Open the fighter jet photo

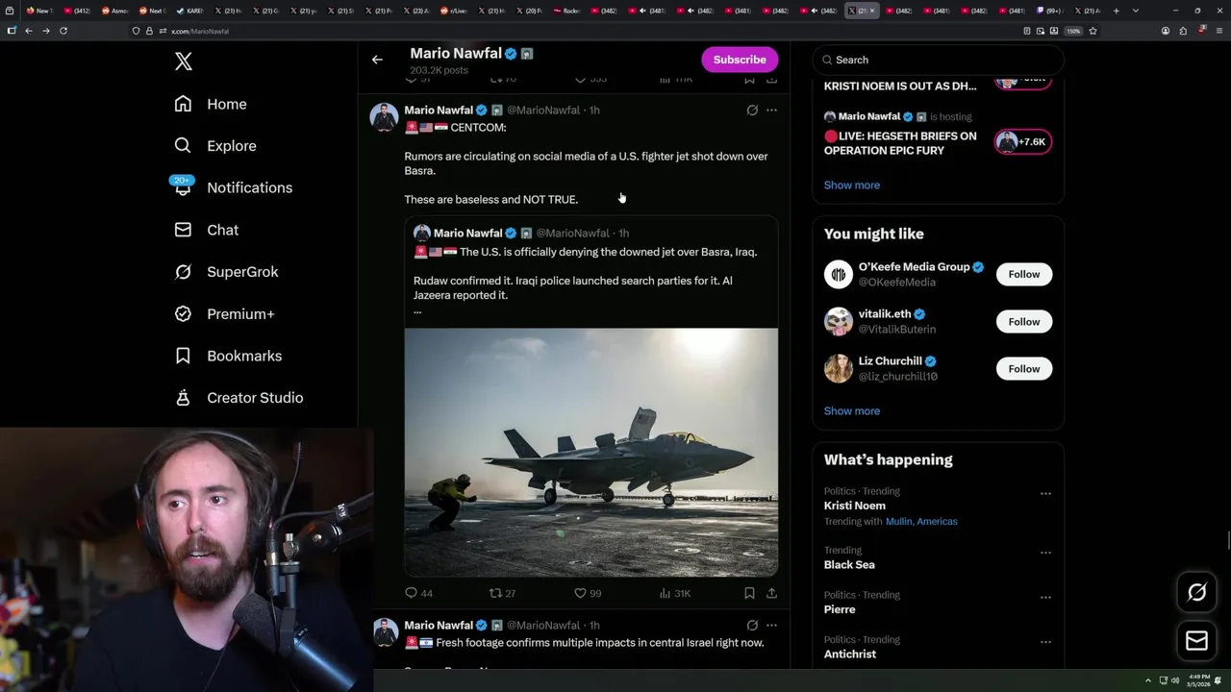click(x=590, y=452)
